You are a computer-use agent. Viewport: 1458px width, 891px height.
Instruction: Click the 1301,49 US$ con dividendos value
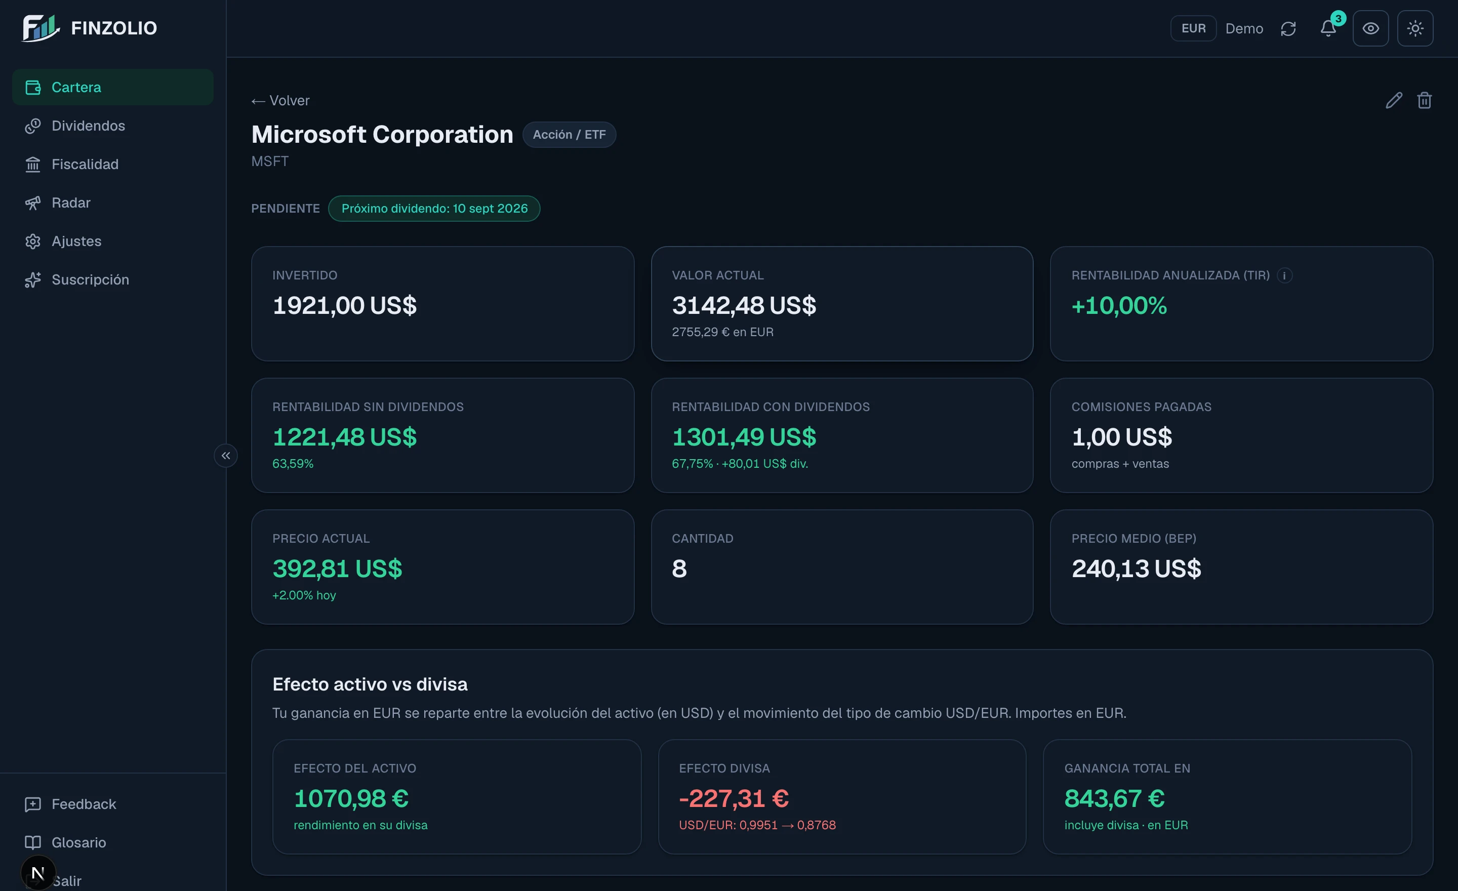pyautogui.click(x=744, y=437)
